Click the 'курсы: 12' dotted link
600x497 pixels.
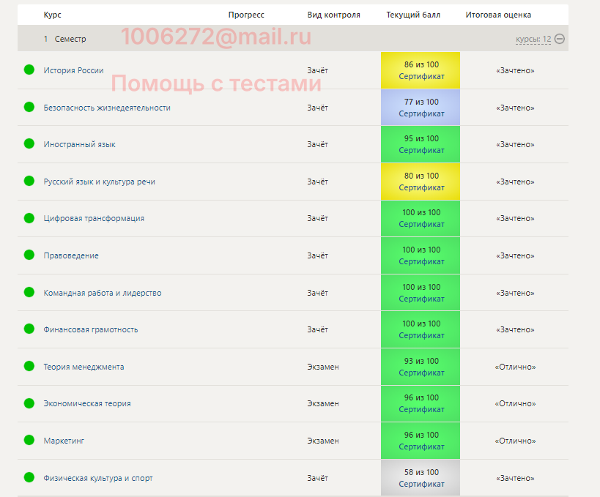[533, 39]
